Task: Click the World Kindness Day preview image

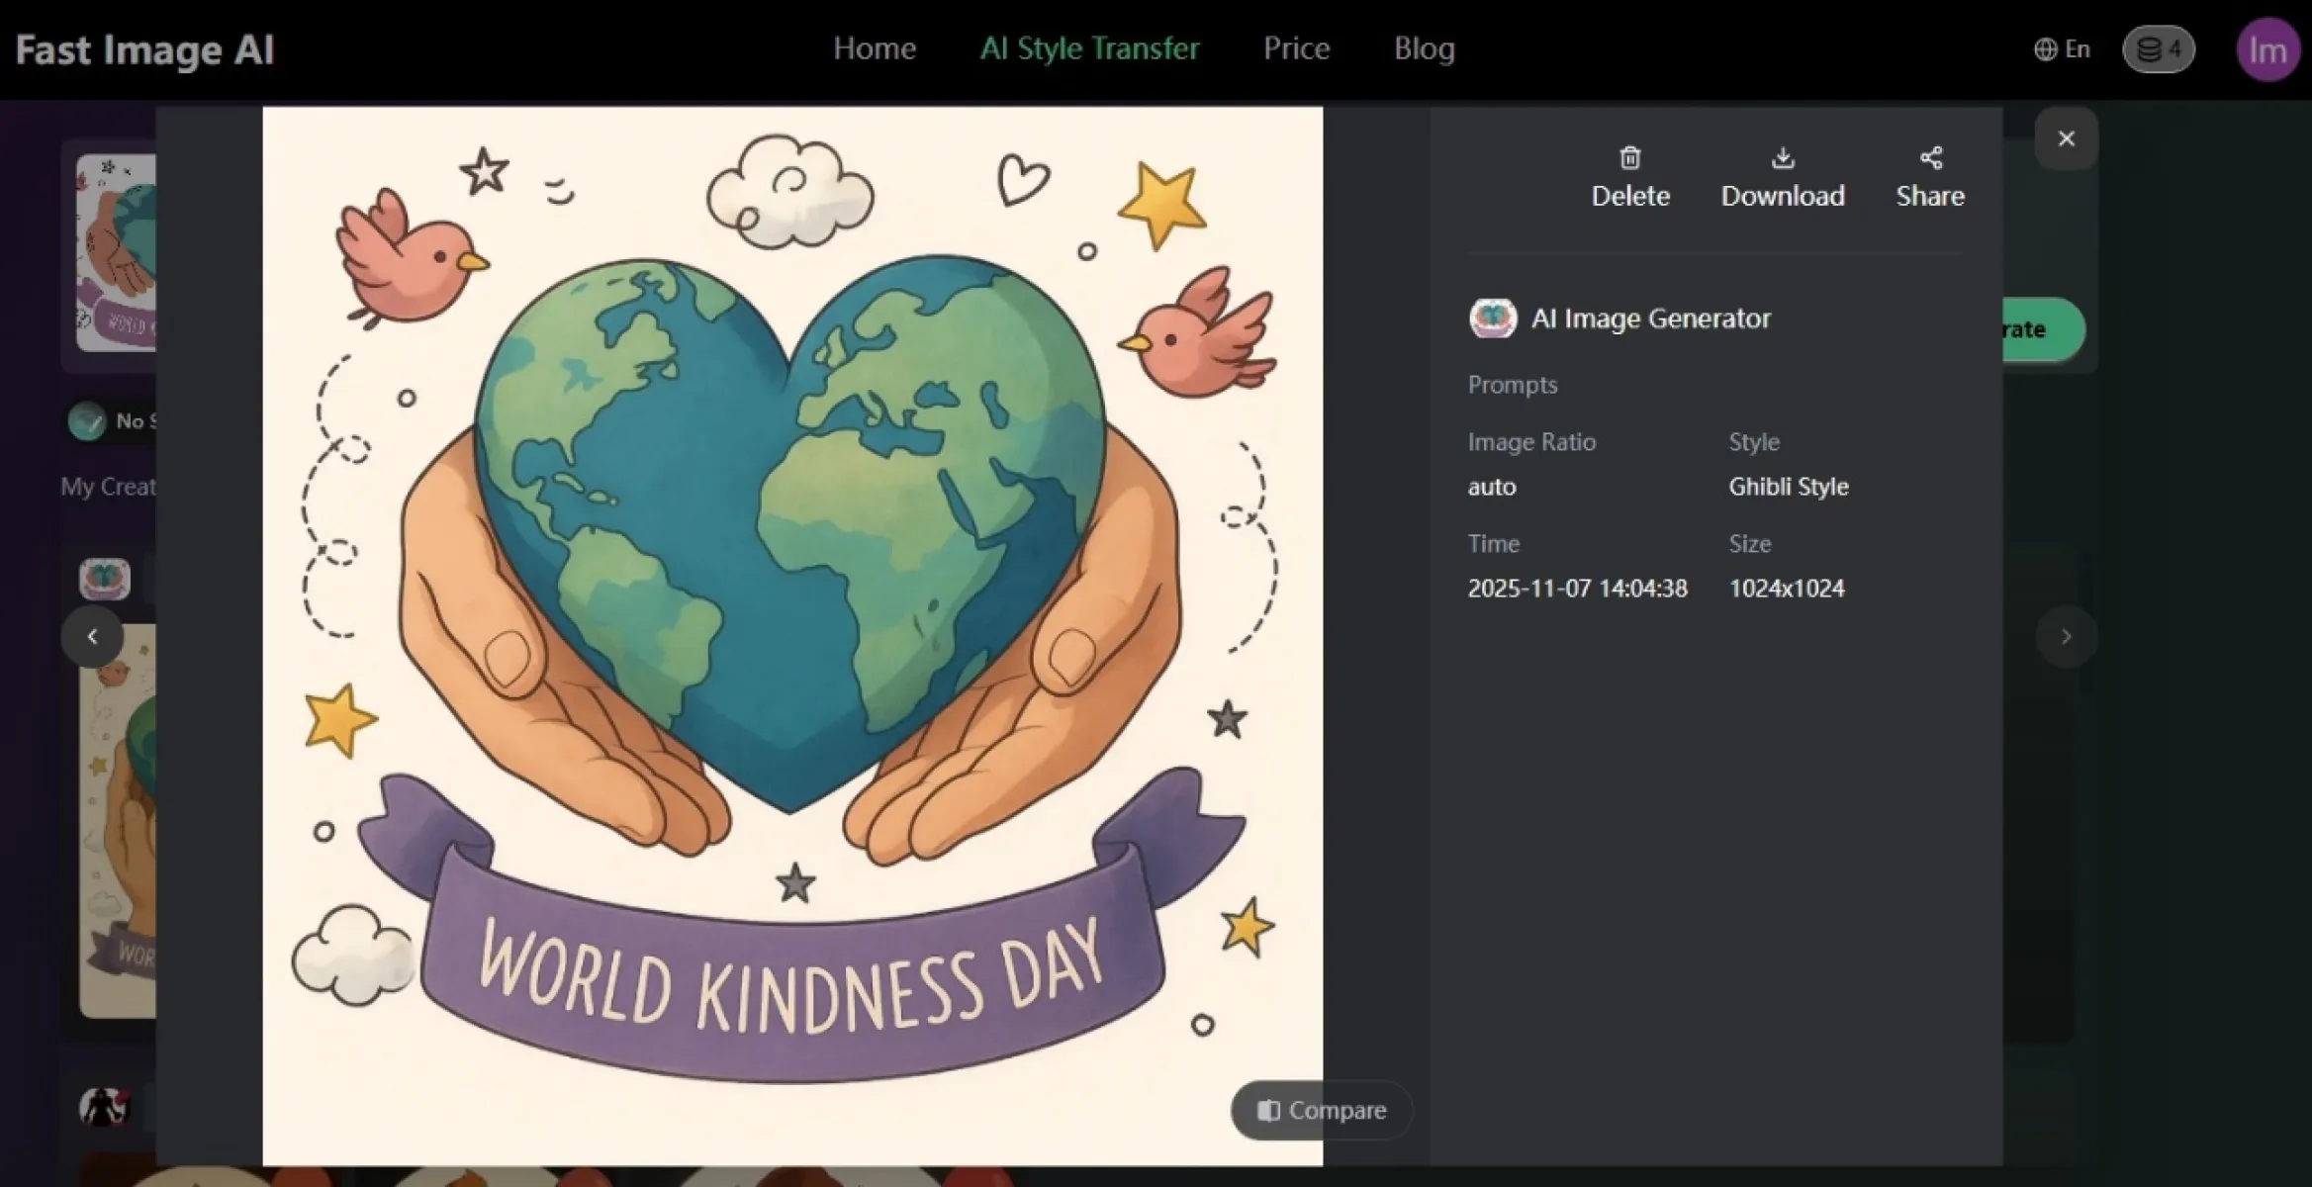Action: [791, 635]
